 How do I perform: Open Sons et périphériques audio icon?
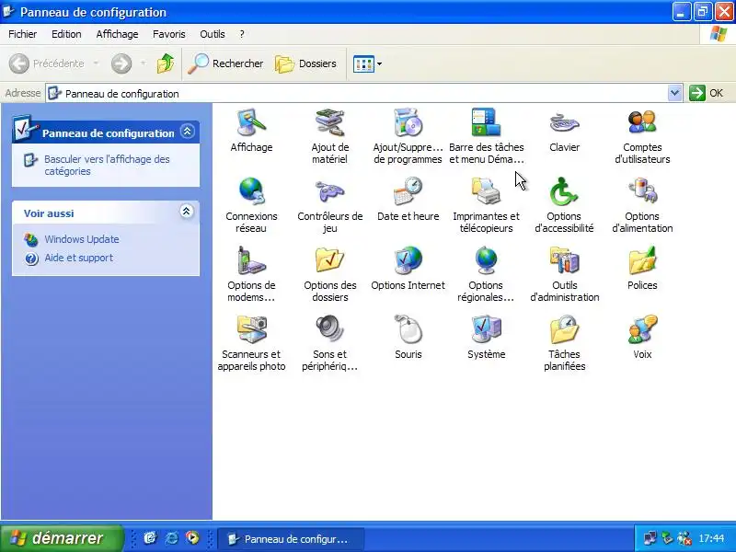(329, 343)
